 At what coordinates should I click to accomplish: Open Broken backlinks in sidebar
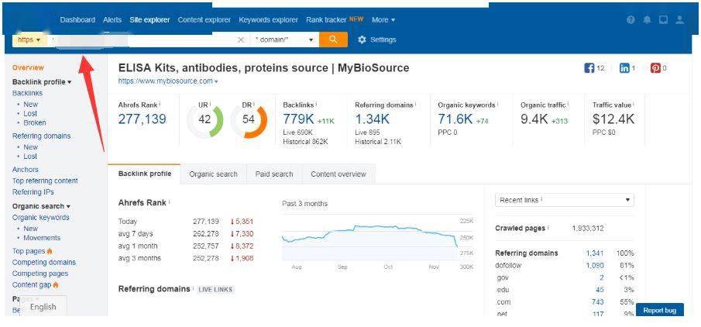(x=34, y=122)
